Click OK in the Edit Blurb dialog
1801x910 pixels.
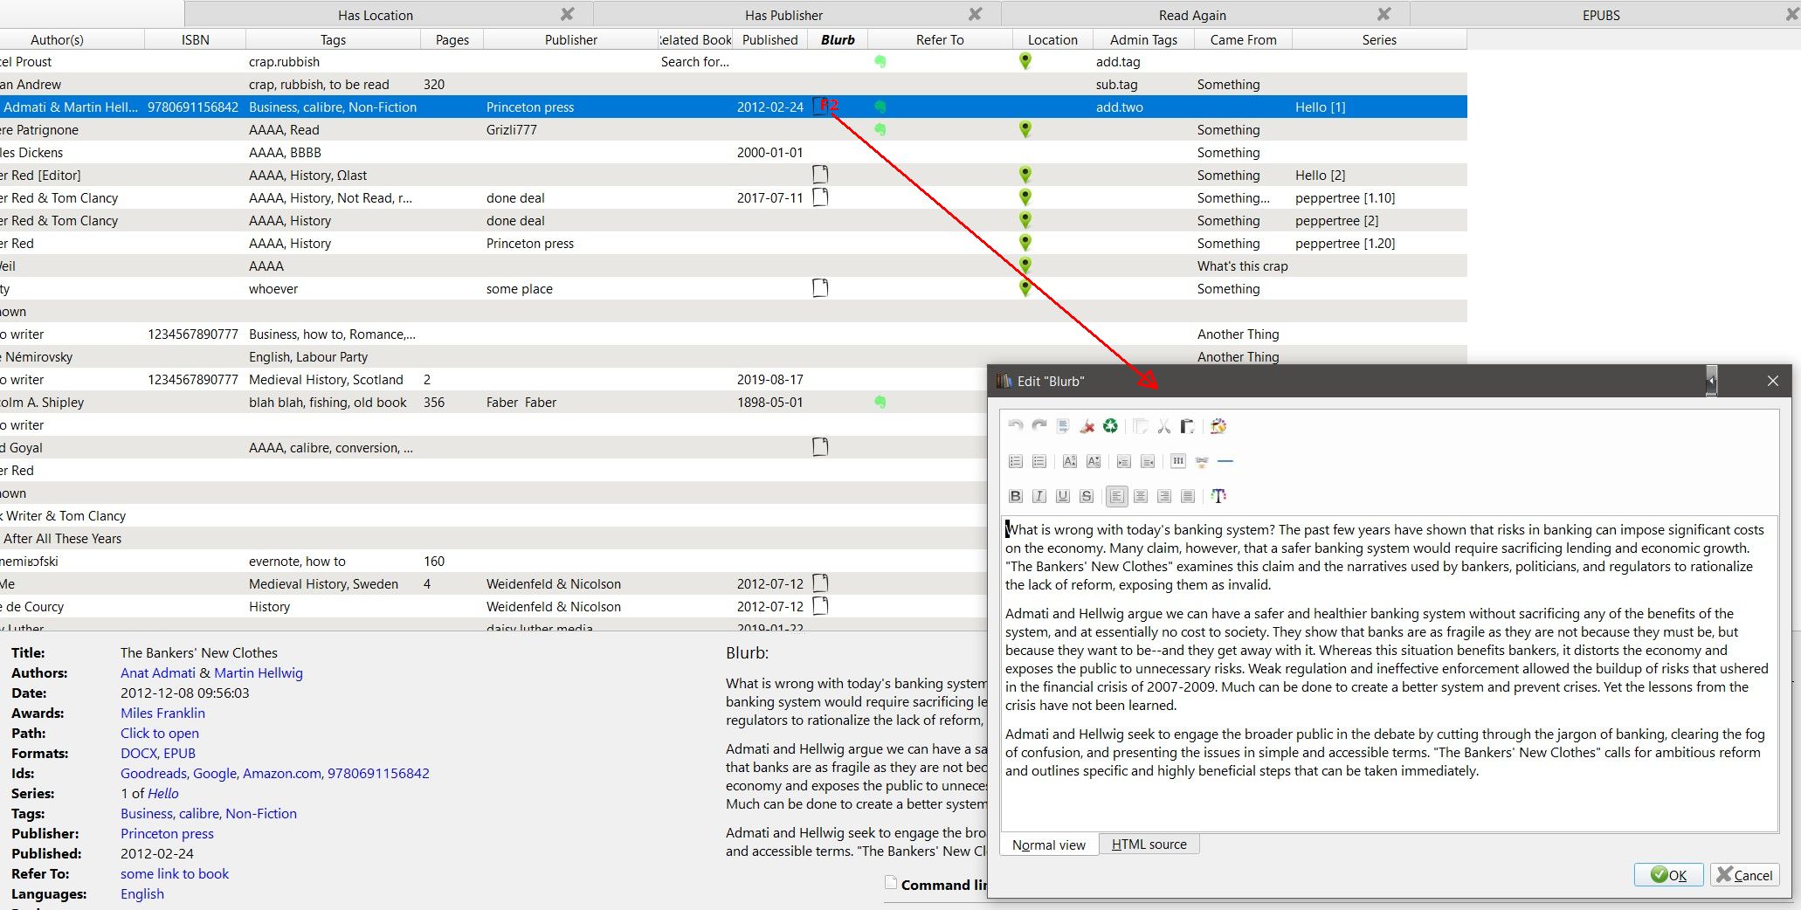click(x=1668, y=875)
